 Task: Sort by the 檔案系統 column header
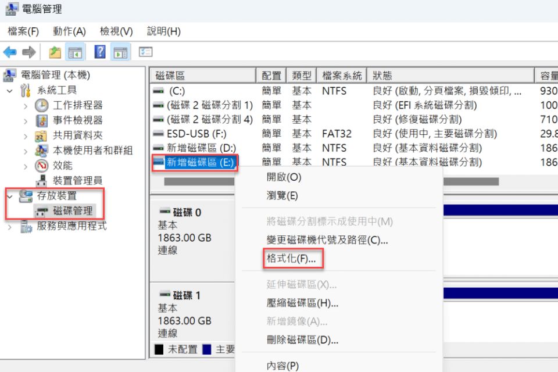click(342, 76)
